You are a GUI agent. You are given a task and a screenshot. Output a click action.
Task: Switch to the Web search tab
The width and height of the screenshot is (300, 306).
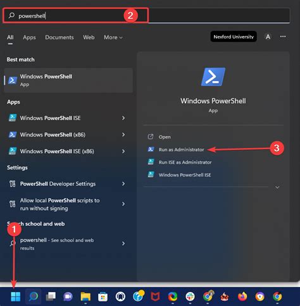coord(89,37)
